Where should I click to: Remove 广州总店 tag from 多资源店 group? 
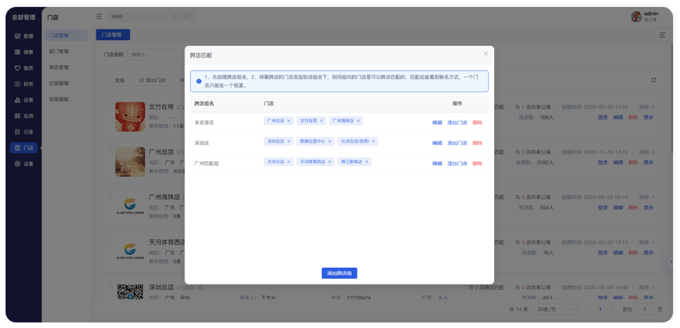coord(289,121)
